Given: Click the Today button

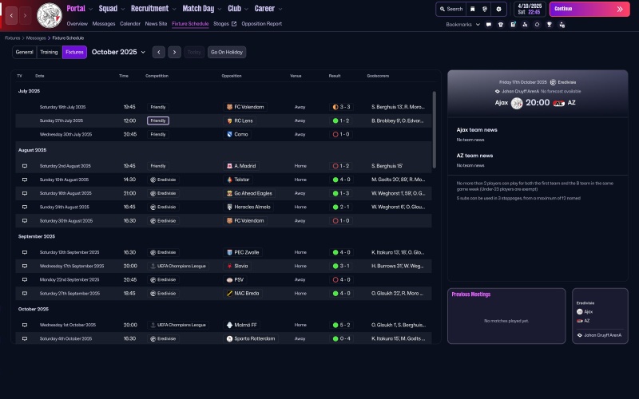Looking at the screenshot, I should tap(194, 52).
